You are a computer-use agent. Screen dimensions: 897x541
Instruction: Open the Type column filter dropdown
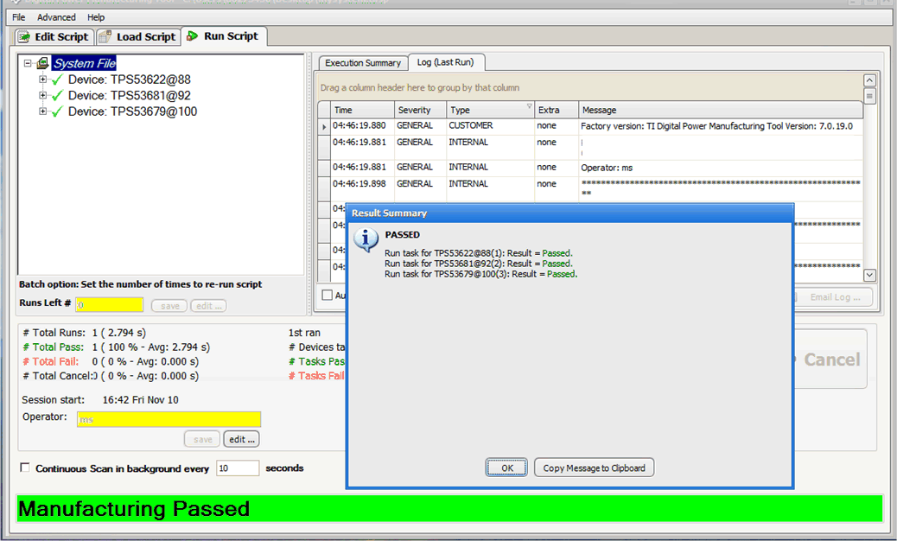[529, 107]
